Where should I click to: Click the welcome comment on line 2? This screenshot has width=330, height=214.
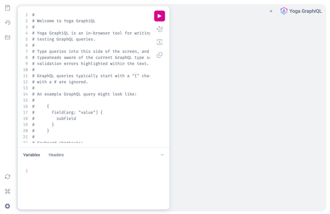click(63, 21)
